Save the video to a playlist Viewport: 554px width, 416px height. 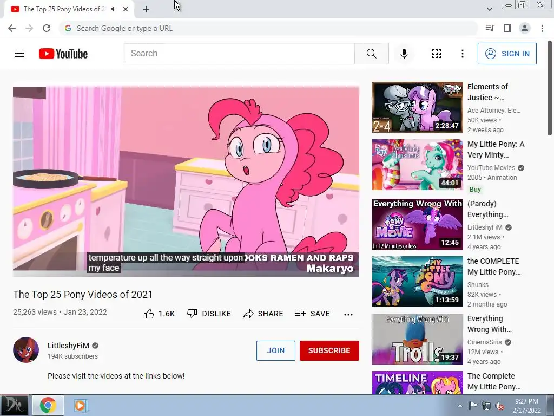point(312,314)
